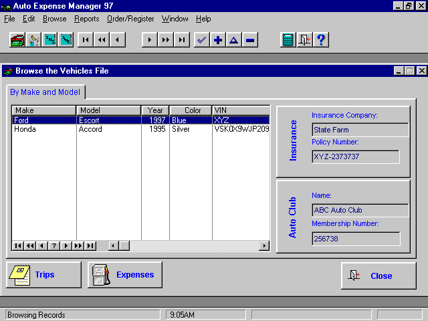
Task: Click the exit door toolbar icon
Action: point(304,40)
